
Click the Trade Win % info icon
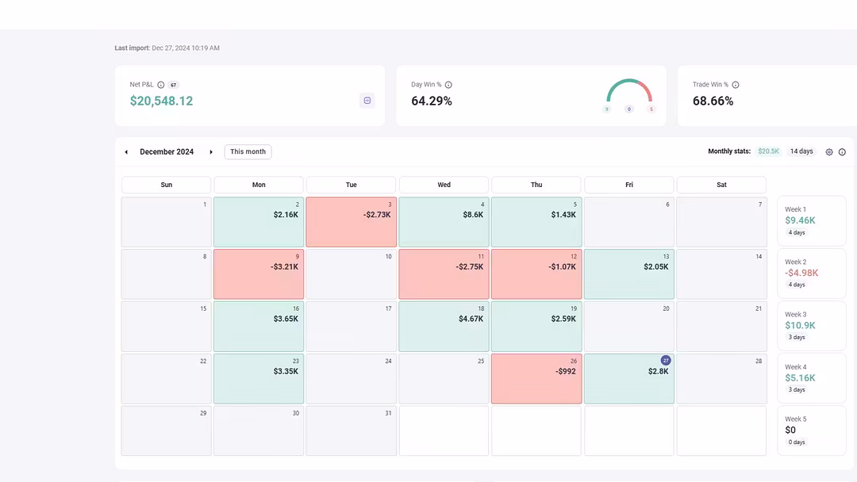click(736, 85)
